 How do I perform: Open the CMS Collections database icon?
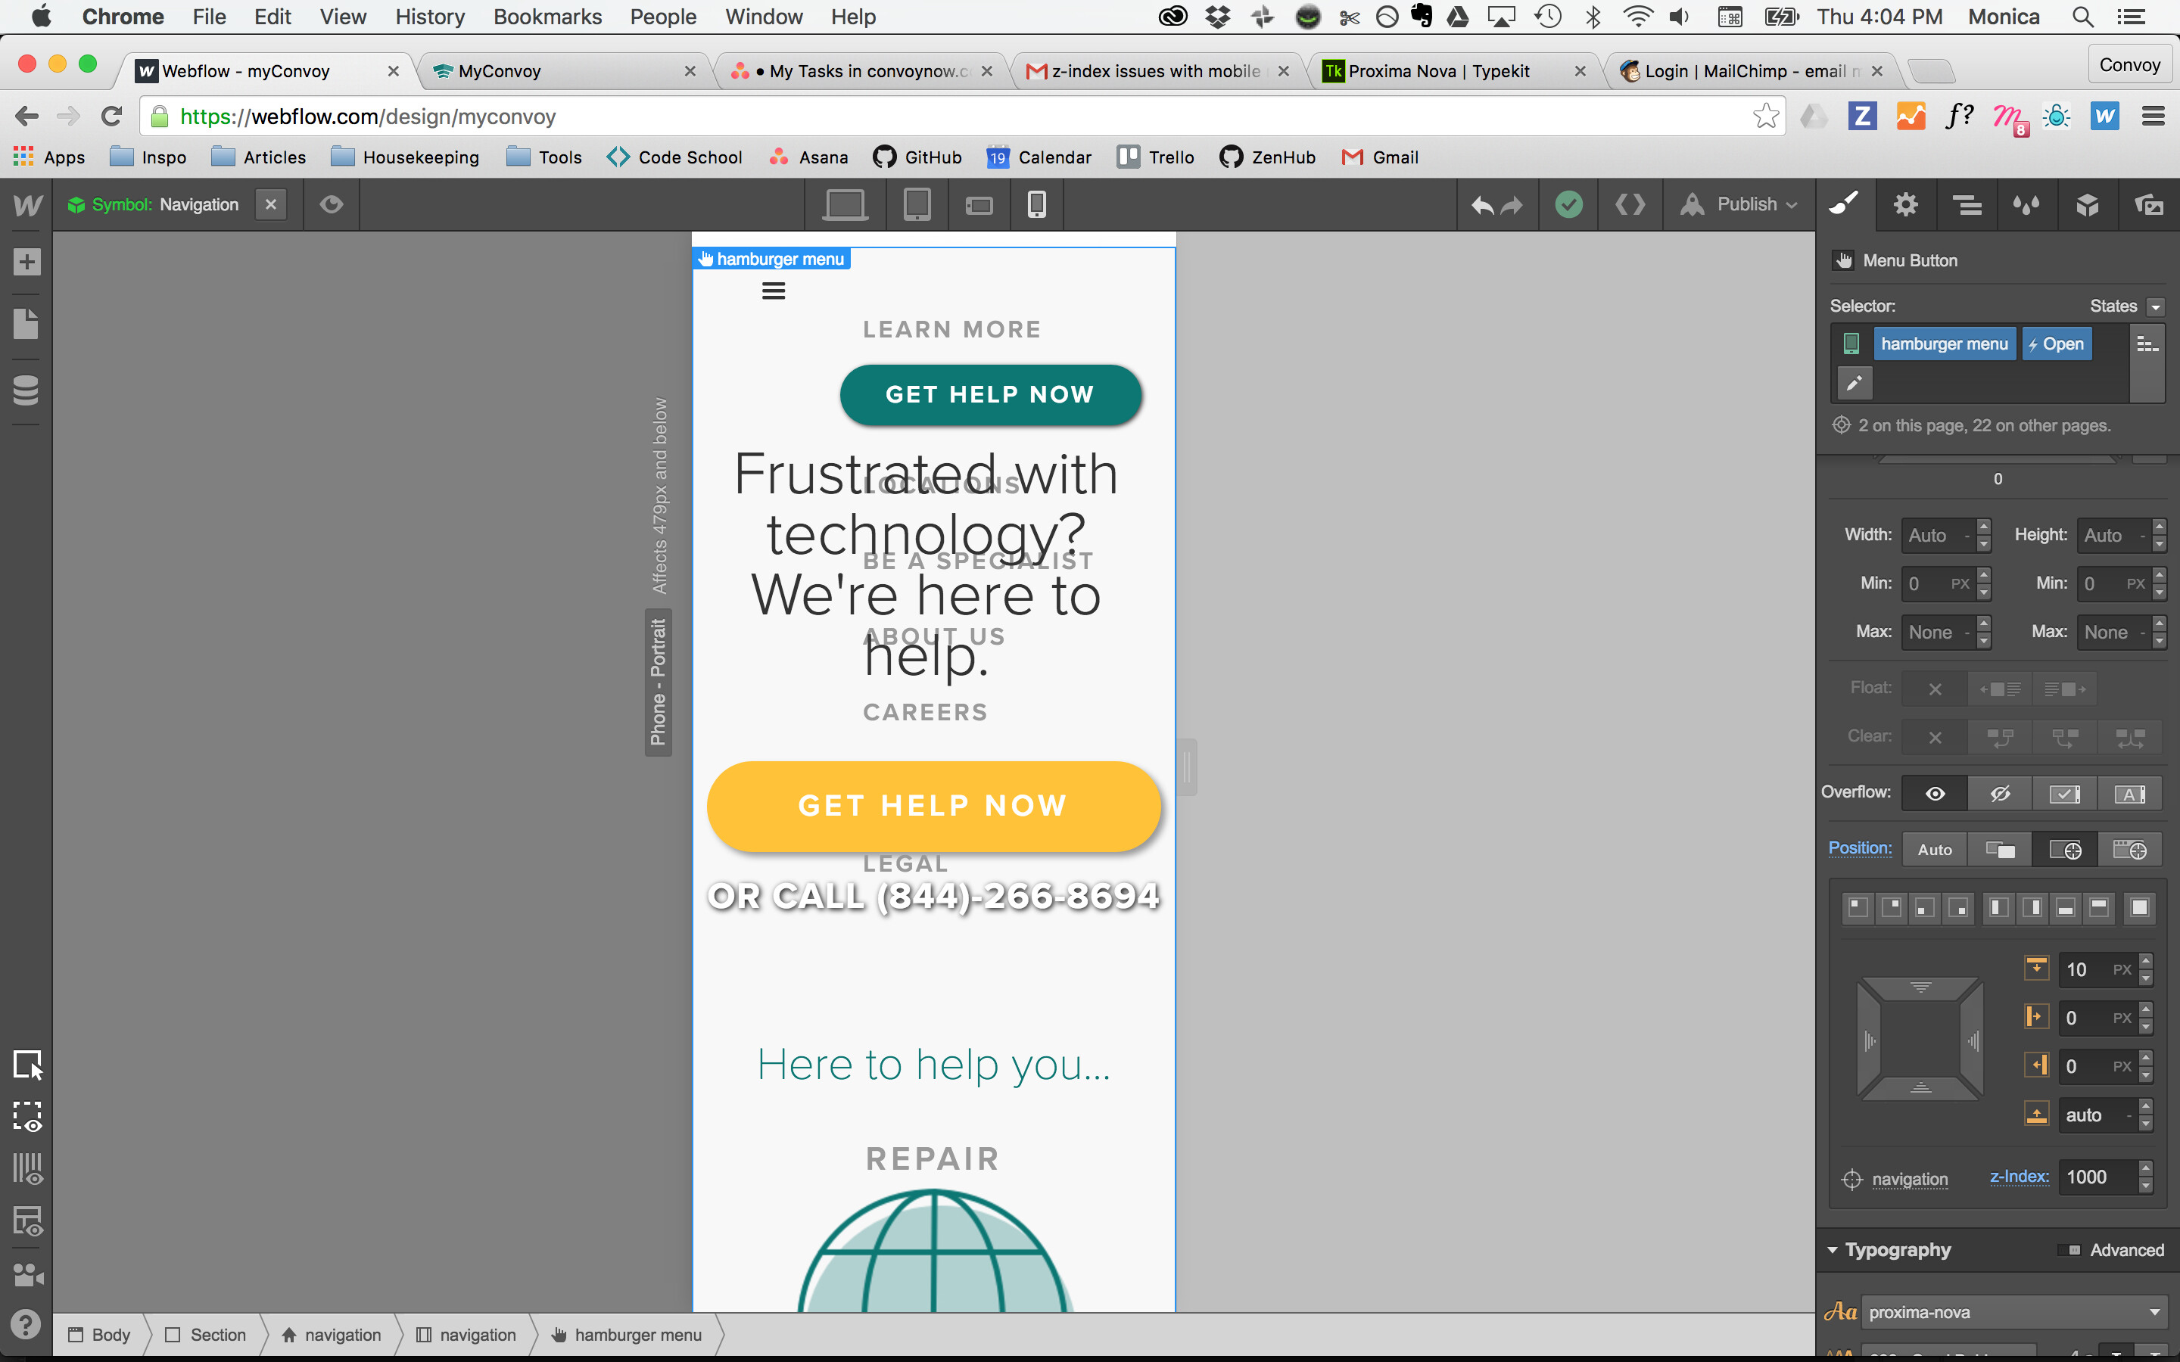26,389
